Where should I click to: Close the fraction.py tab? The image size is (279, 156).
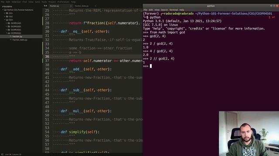tap(71, 6)
